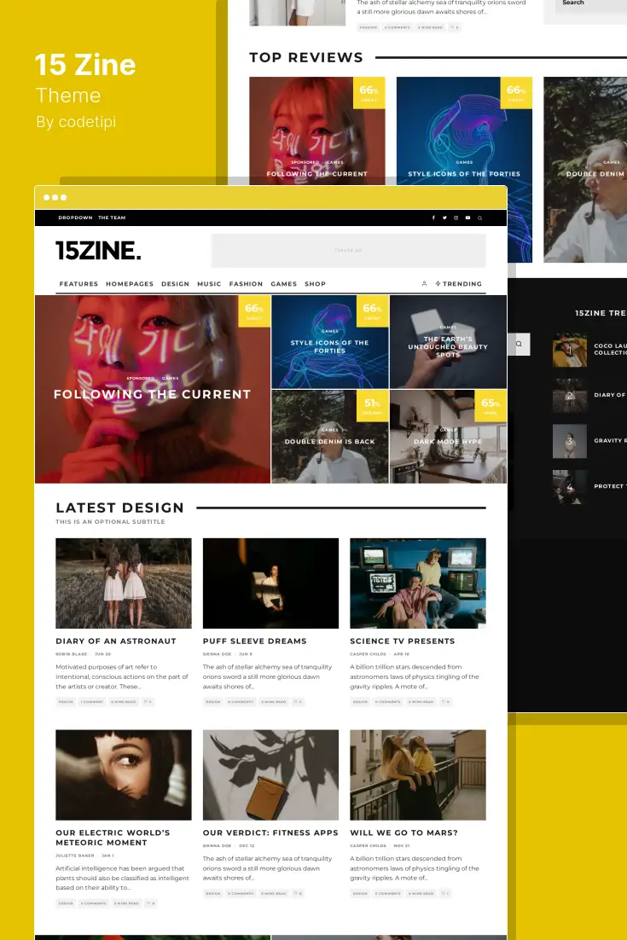Click the heart likes tag under Puff Sleeve Dreams
The image size is (627, 940).
(x=298, y=701)
